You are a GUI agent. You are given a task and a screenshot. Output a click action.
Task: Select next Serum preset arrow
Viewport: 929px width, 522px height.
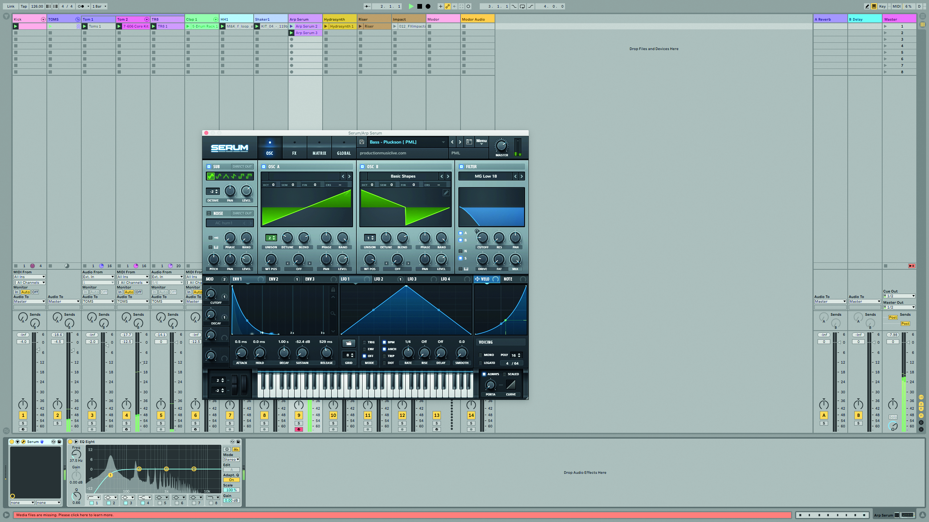coord(460,142)
